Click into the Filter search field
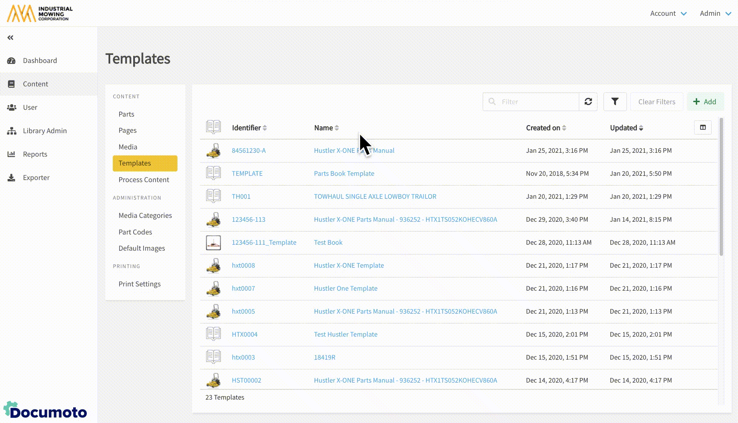Viewport: 738px width, 423px height. tap(537, 102)
